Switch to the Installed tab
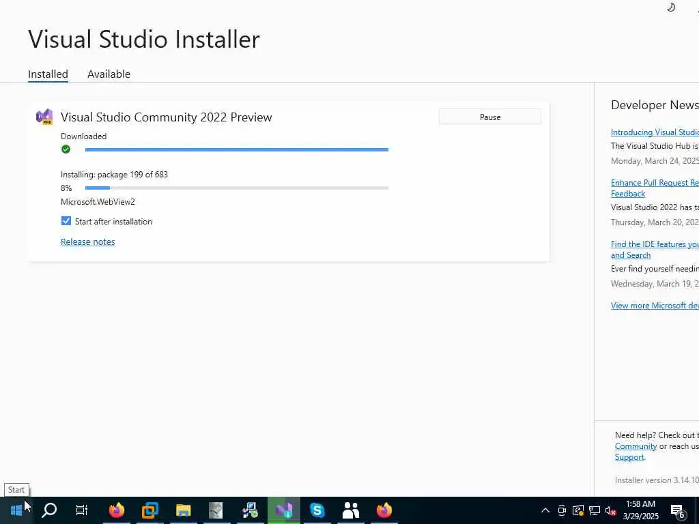This screenshot has width=699, height=524. coord(48,74)
